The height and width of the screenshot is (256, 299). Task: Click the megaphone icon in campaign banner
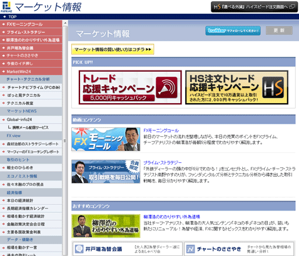click(166, 87)
